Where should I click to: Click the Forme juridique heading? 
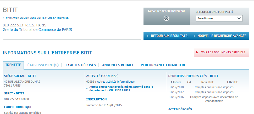point(18,107)
